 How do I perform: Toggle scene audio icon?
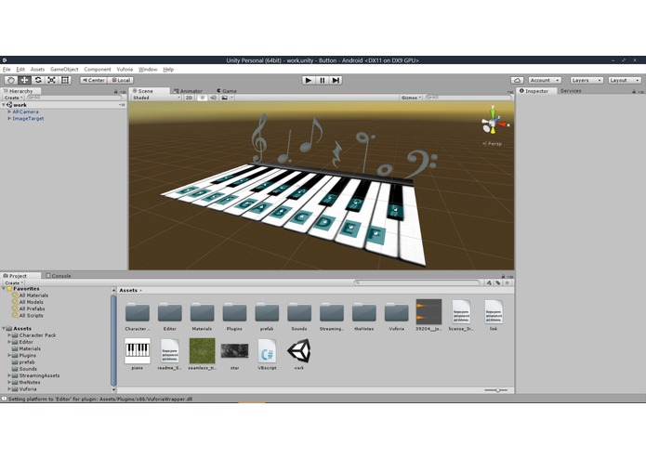pos(213,98)
